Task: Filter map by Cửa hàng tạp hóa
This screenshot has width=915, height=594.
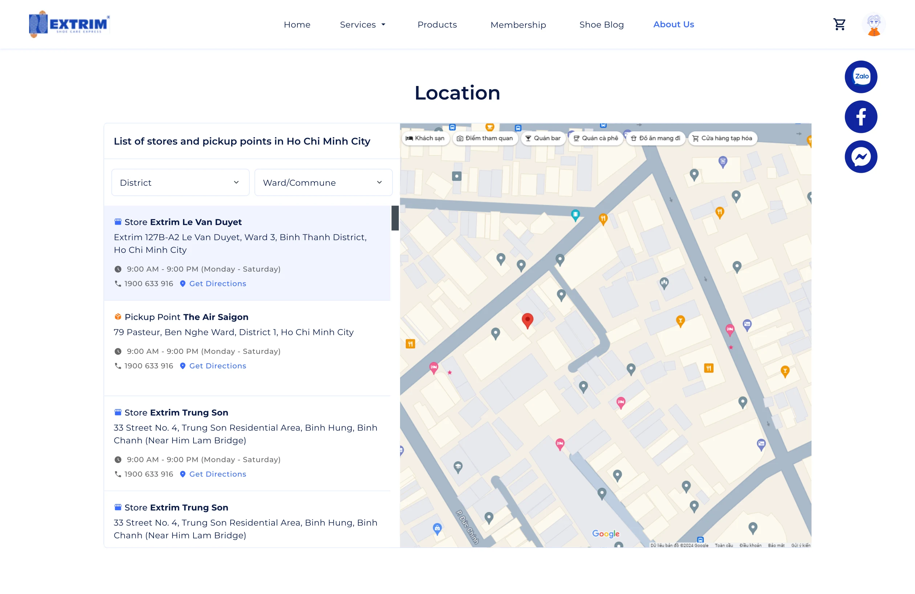Action: pyautogui.click(x=723, y=138)
